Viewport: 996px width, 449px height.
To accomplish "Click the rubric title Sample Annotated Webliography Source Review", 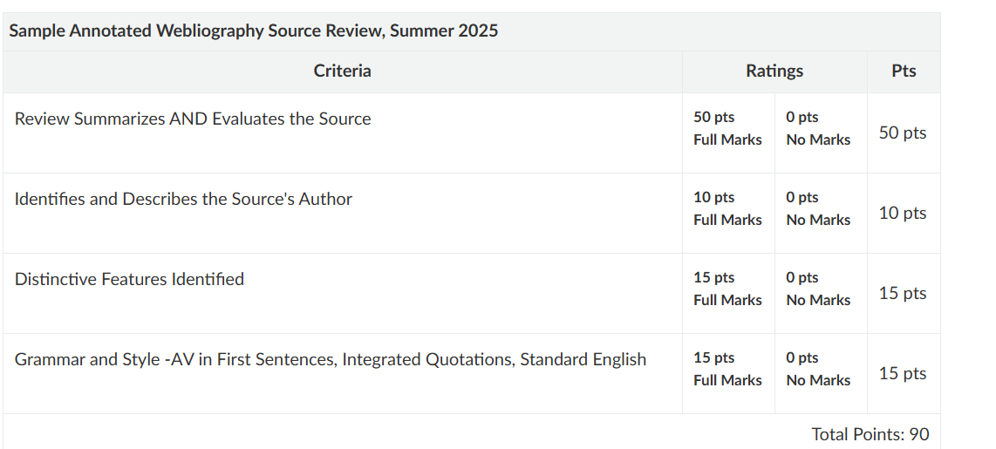I will [254, 31].
